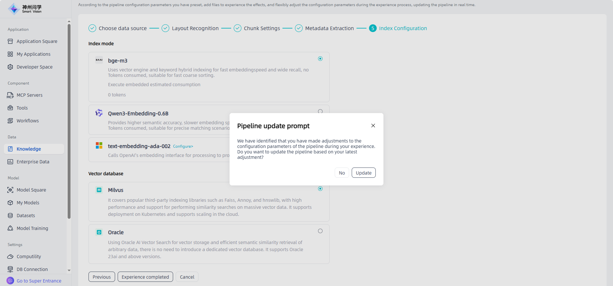This screenshot has width=613, height=286.
Task: Close the Pipeline update prompt dialog
Action: click(x=373, y=126)
